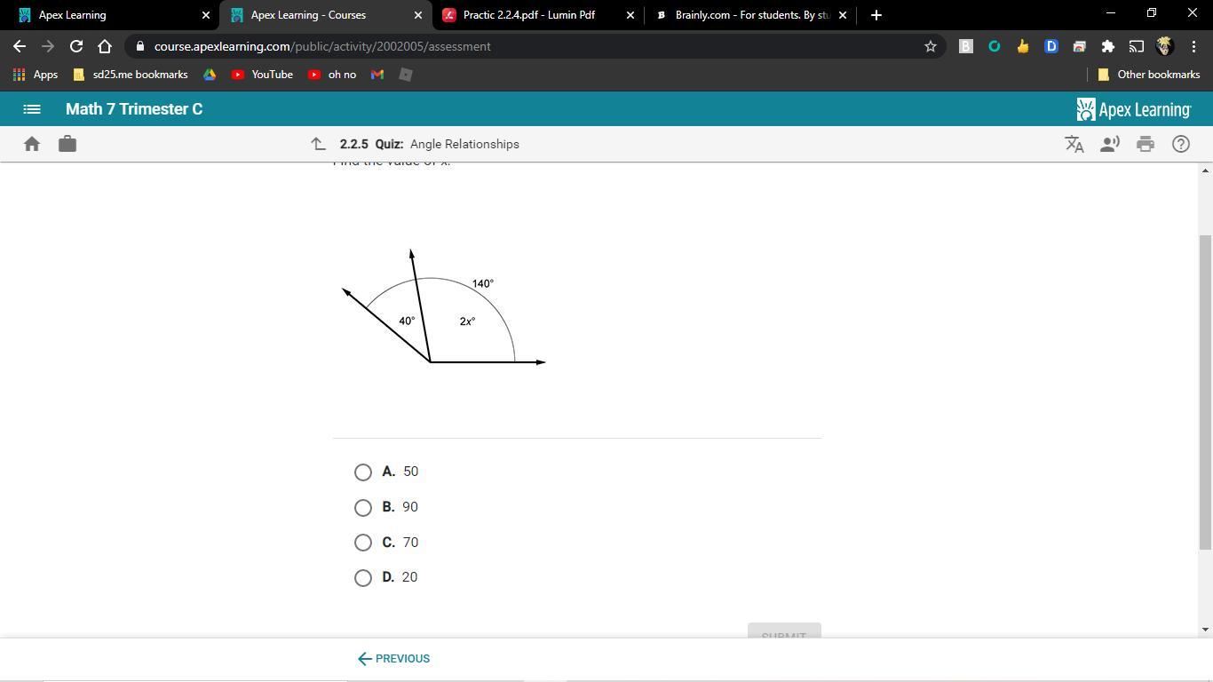Bookmark this page with the star icon
The image size is (1213, 682).
tap(931, 46)
